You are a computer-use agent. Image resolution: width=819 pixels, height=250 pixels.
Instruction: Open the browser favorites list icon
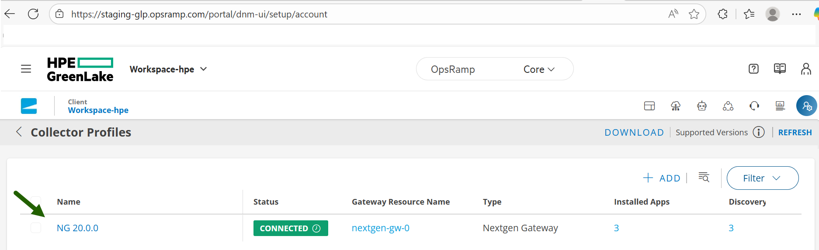(749, 14)
